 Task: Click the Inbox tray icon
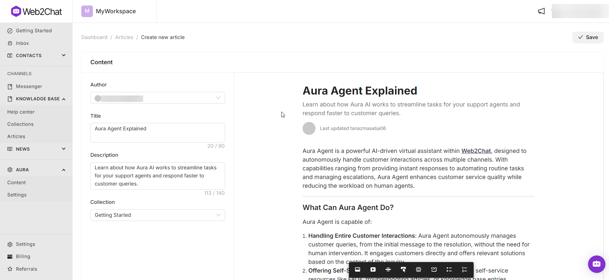tap(10, 43)
